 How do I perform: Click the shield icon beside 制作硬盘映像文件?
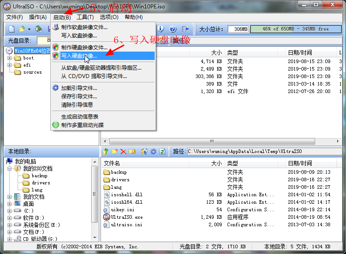[56, 47]
